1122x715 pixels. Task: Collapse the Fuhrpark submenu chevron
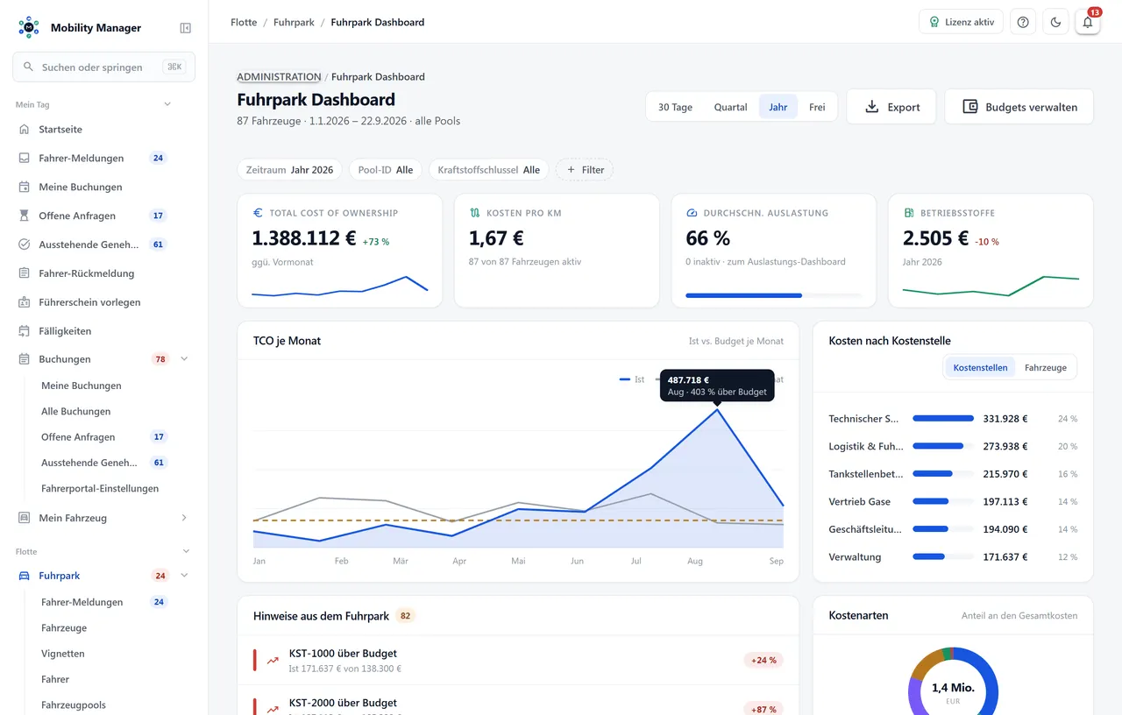click(x=184, y=576)
